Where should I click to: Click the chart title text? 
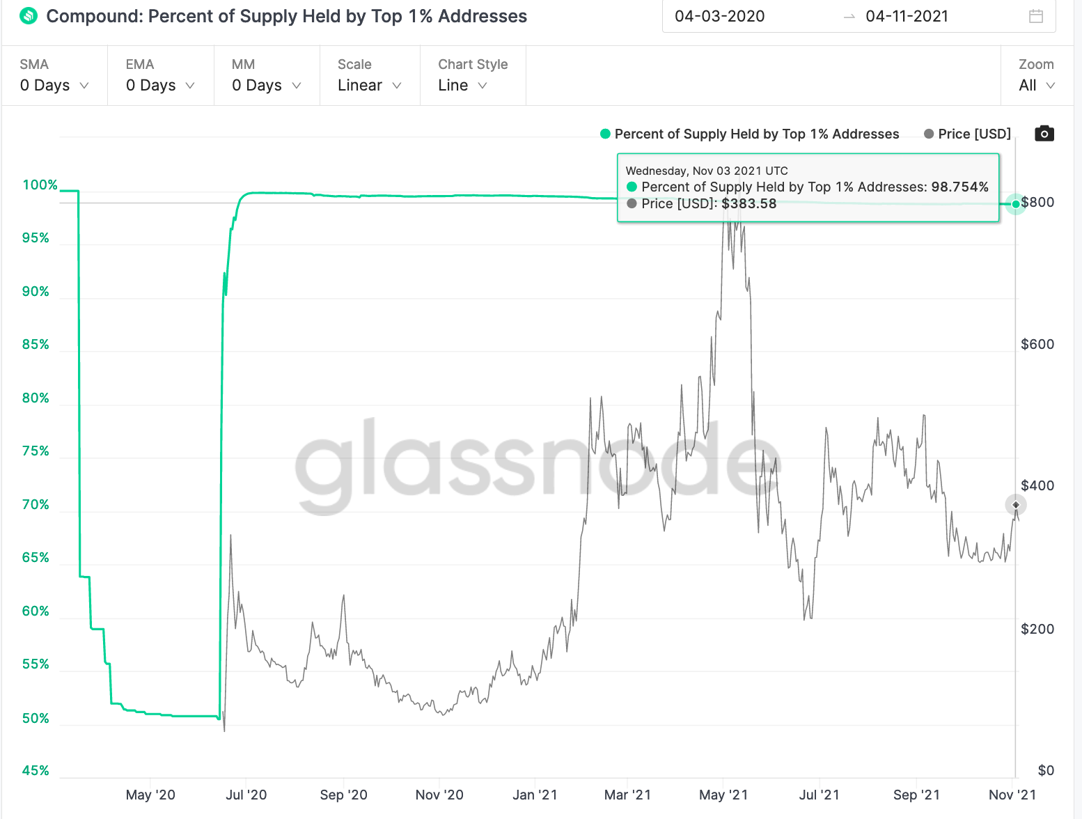(286, 16)
